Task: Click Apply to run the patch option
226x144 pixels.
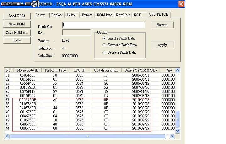Action: pos(162,45)
